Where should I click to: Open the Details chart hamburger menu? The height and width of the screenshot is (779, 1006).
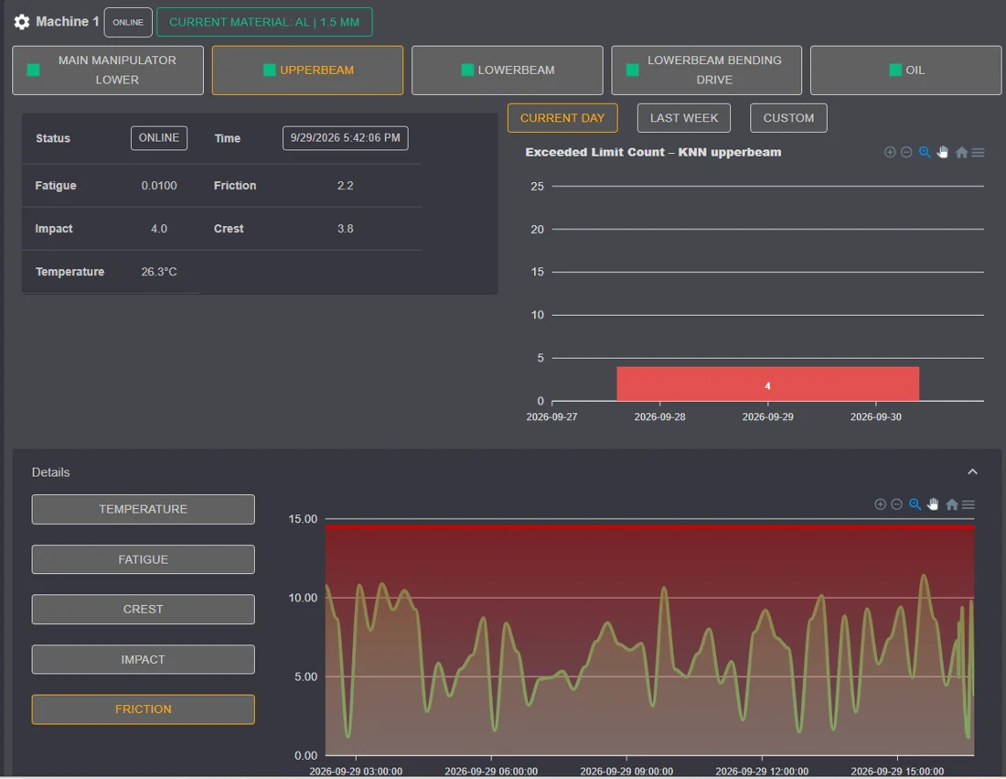(969, 504)
